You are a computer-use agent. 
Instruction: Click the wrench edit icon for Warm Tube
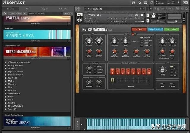click(80, 15)
